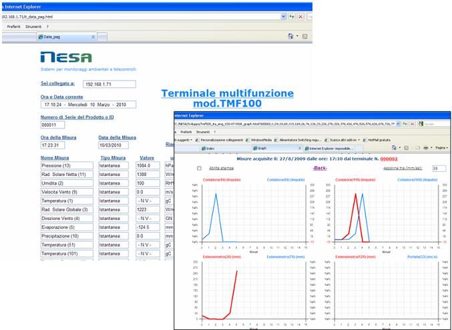Click the home icon in back window toolbar
Screen dimensions: 452x330
pyautogui.click(x=290, y=36)
